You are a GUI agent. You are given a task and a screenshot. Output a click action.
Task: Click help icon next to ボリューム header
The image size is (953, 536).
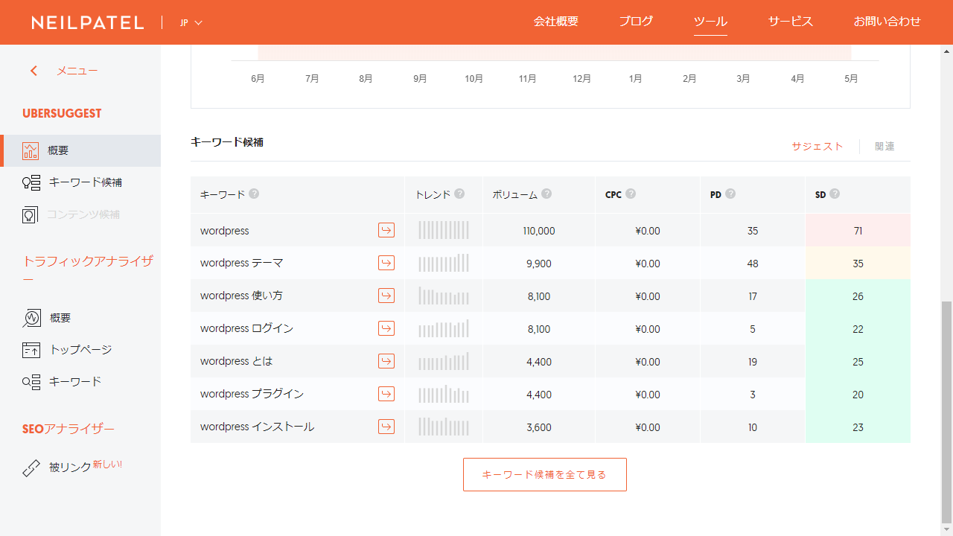(546, 194)
